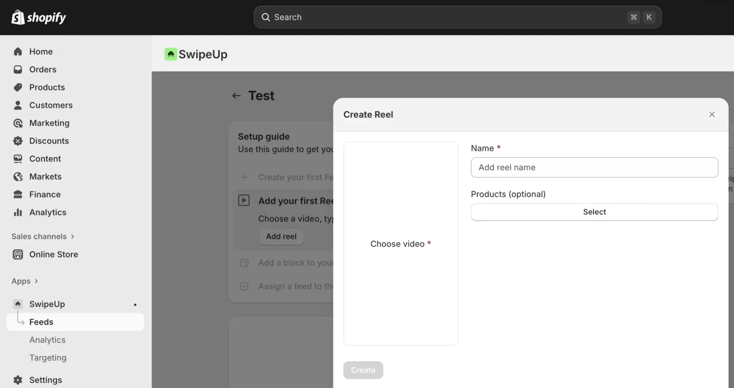The width and height of the screenshot is (734, 388).
Task: Expand the Apps section chevron
Action: (36, 281)
